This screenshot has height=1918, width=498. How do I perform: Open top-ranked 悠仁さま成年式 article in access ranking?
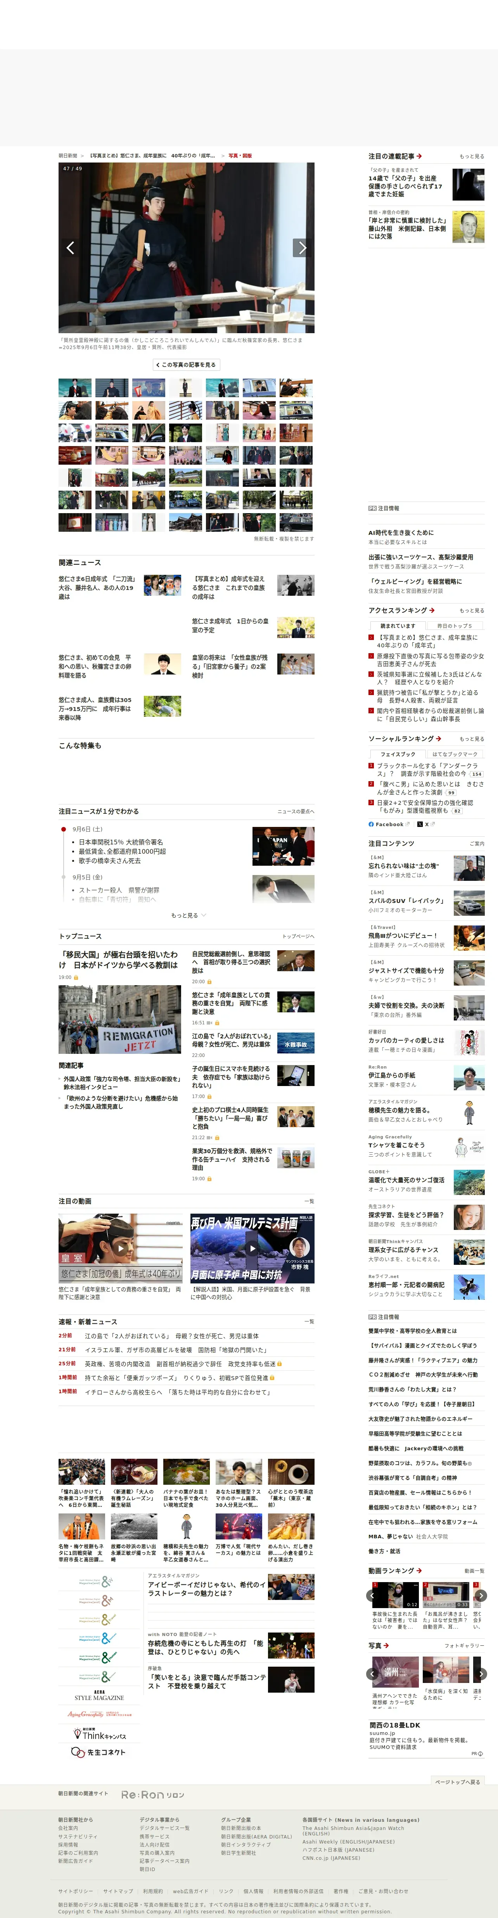pyautogui.click(x=427, y=641)
